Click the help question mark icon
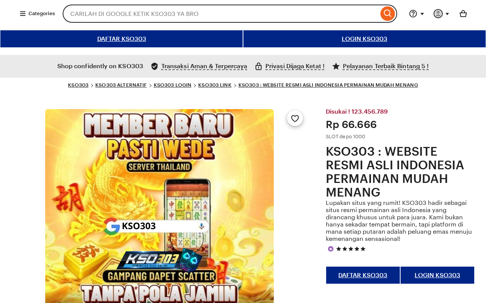 pyautogui.click(x=413, y=14)
